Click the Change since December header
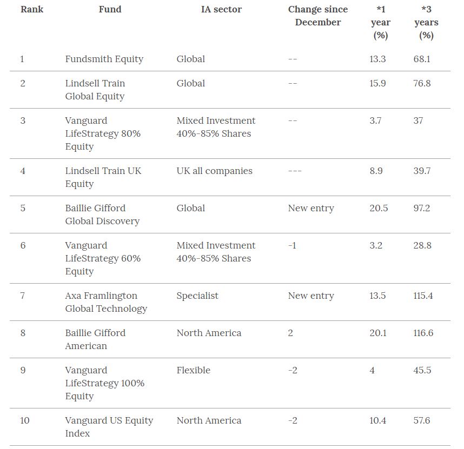Viewport: 464px width, 449px height. (318, 16)
